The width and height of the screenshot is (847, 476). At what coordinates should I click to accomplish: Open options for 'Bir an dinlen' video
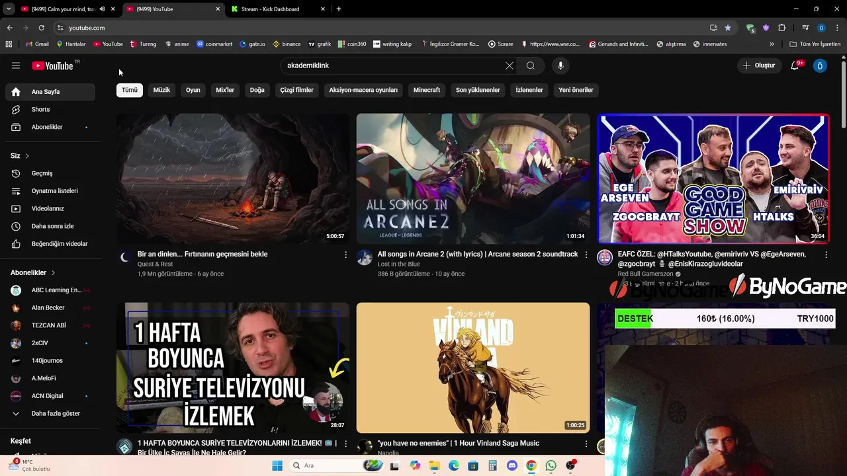345,255
